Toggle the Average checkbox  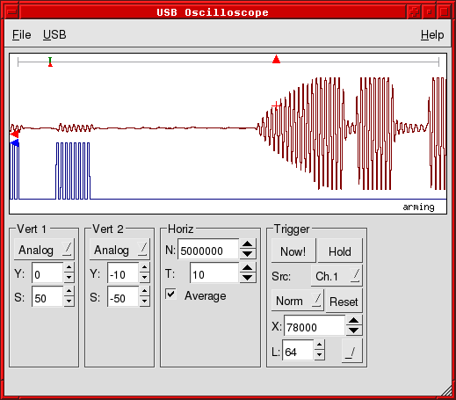point(170,294)
